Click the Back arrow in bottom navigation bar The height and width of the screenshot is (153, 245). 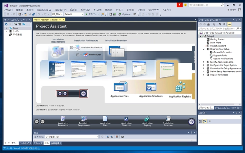(x=42, y=122)
